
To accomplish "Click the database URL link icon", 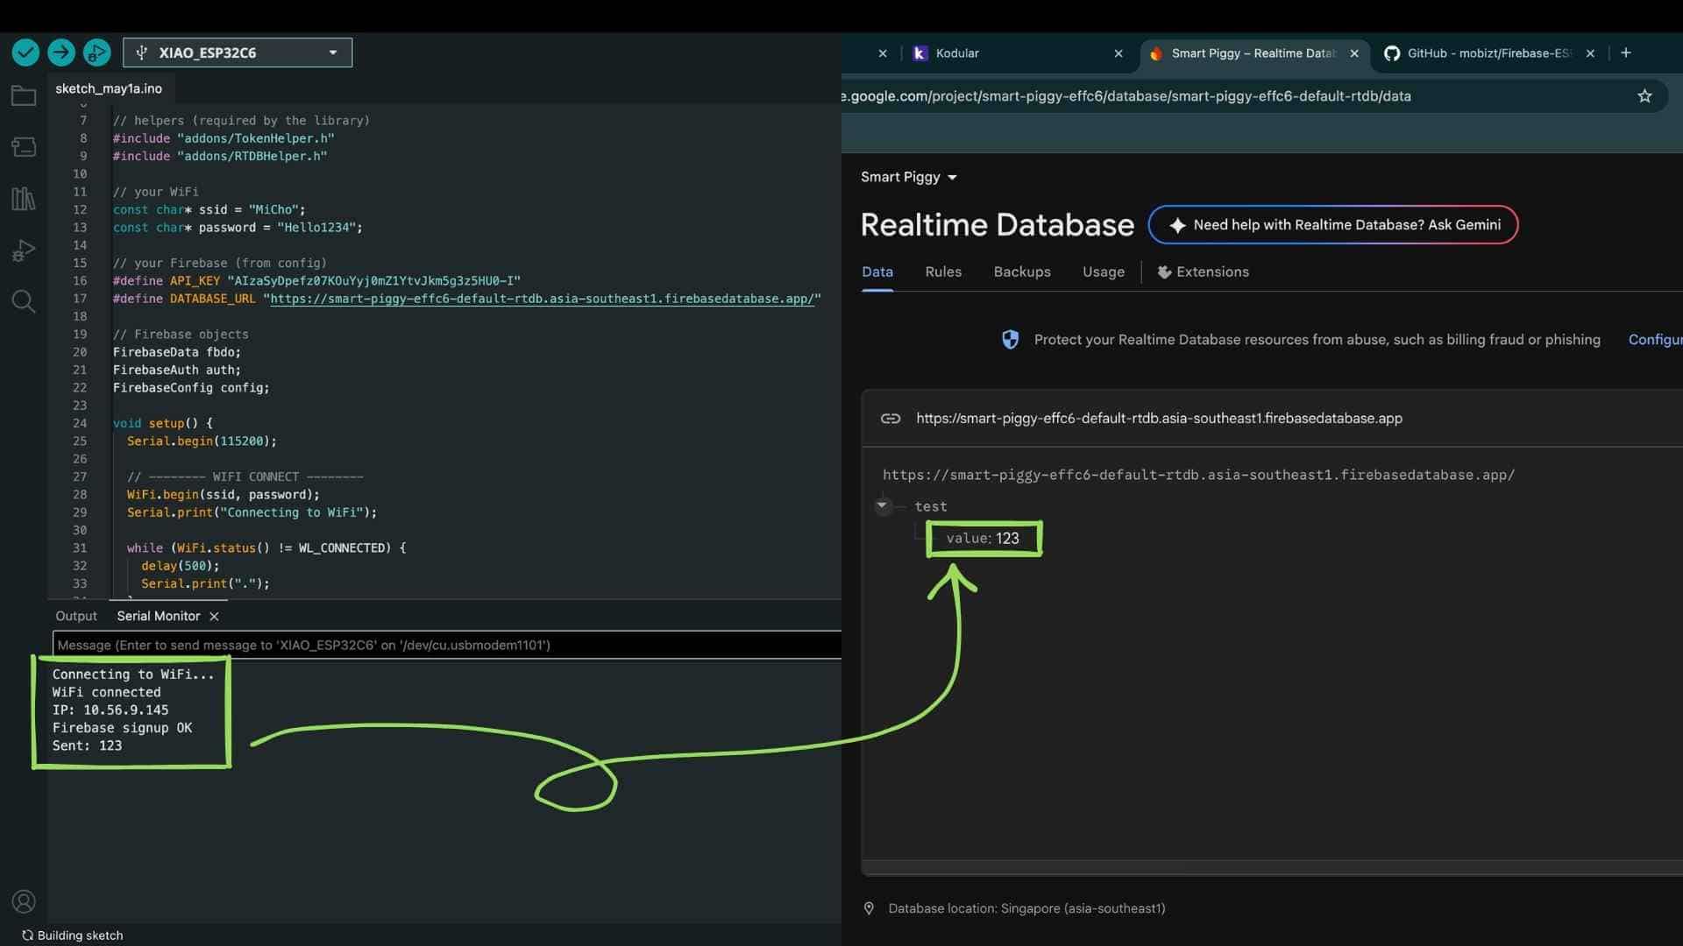I will pyautogui.click(x=891, y=419).
